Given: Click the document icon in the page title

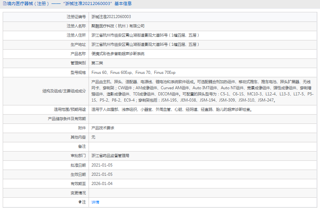Looking at the screenshot, I should tap(5, 3).
